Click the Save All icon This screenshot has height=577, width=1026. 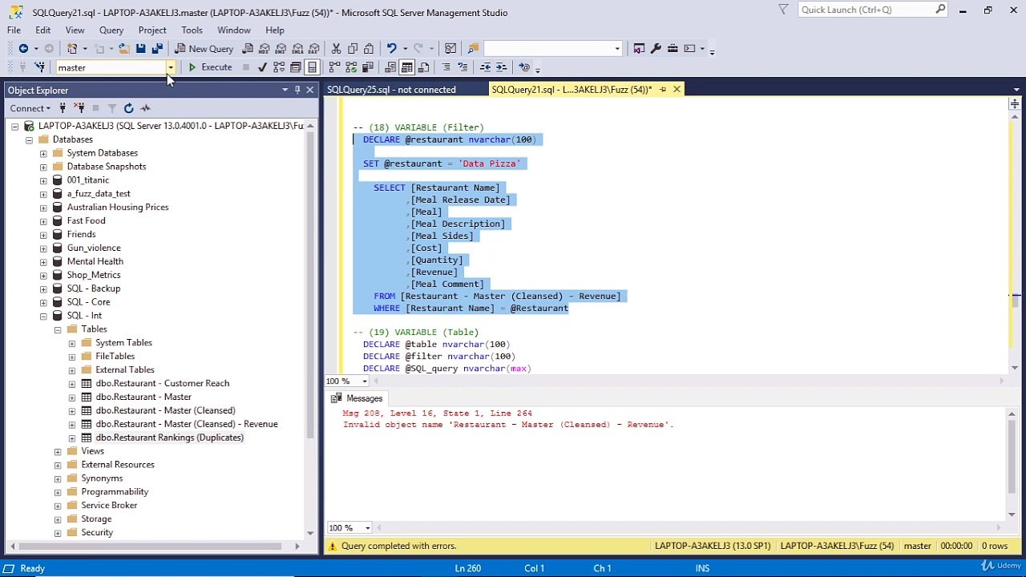click(158, 48)
